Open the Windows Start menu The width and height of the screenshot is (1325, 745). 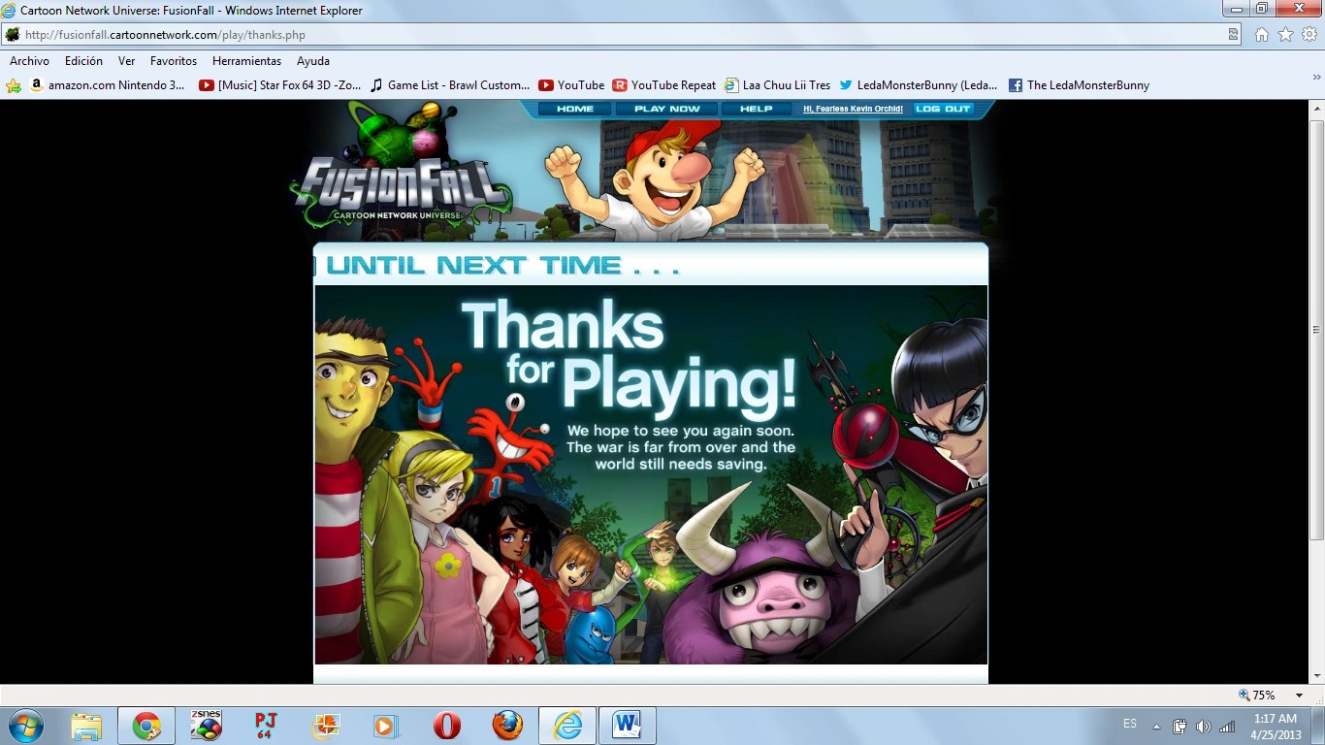pos(25,726)
